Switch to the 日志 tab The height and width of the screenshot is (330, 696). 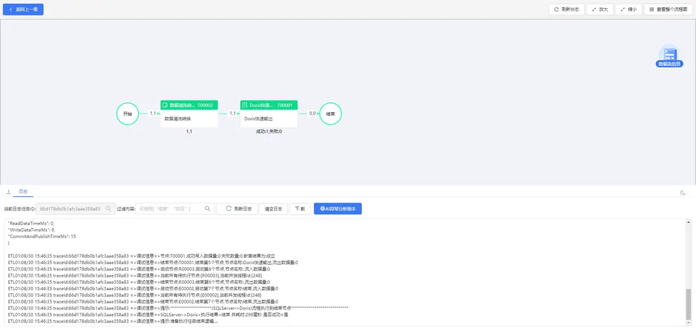click(23, 192)
